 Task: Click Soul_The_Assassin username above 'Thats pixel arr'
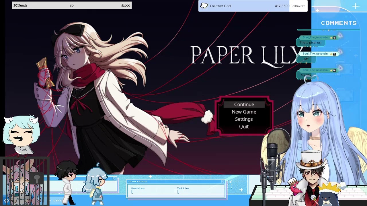[315, 37]
